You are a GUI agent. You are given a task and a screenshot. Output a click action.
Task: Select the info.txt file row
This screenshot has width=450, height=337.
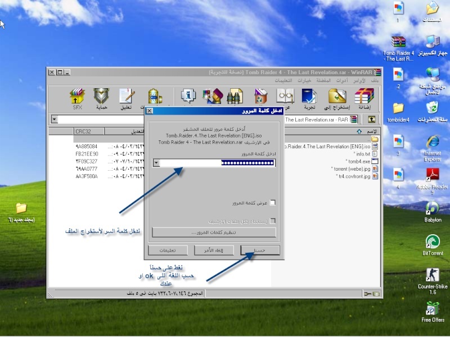(x=366, y=154)
